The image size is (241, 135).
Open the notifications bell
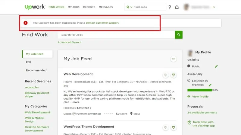coord(177,7)
